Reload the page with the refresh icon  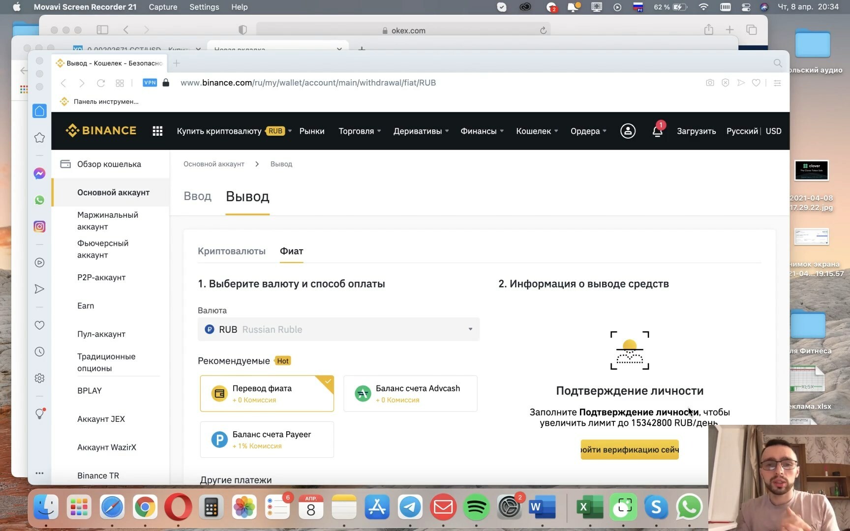click(x=101, y=83)
